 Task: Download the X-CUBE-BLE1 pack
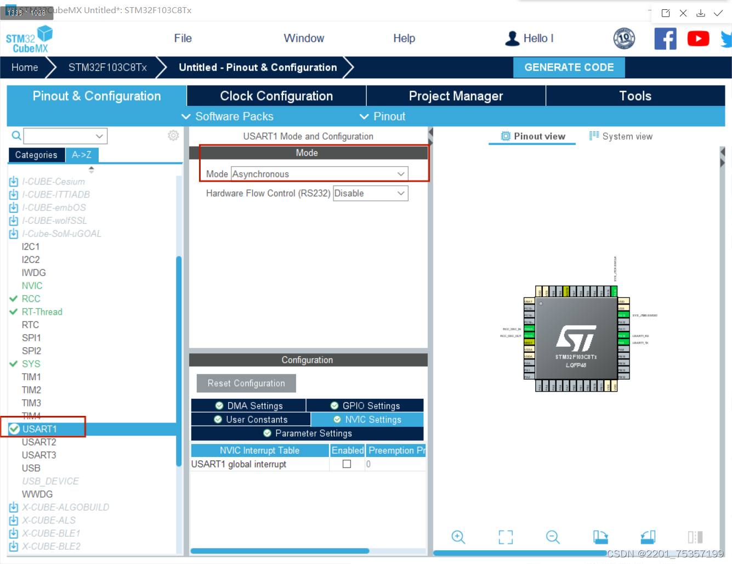coord(14,533)
